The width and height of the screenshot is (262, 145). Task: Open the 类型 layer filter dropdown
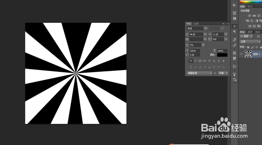coord(246,36)
